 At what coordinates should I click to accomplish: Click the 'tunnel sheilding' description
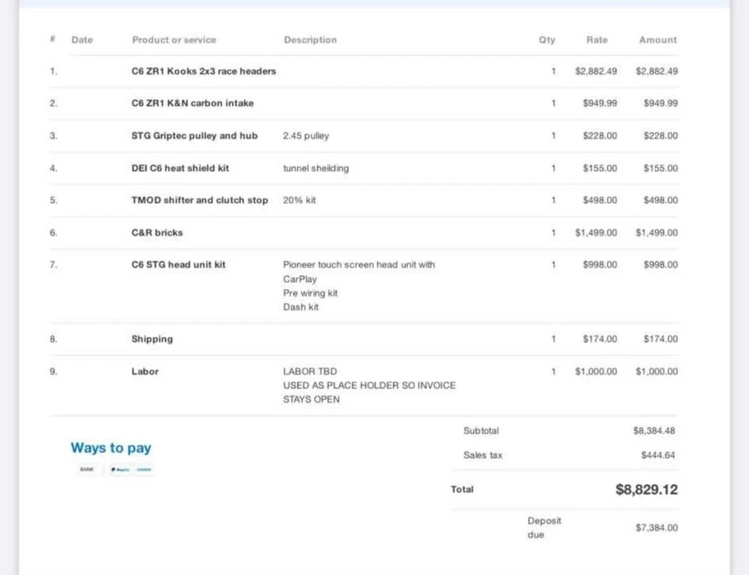[x=315, y=168]
